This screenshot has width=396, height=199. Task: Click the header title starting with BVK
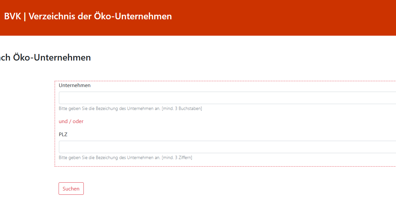point(88,16)
